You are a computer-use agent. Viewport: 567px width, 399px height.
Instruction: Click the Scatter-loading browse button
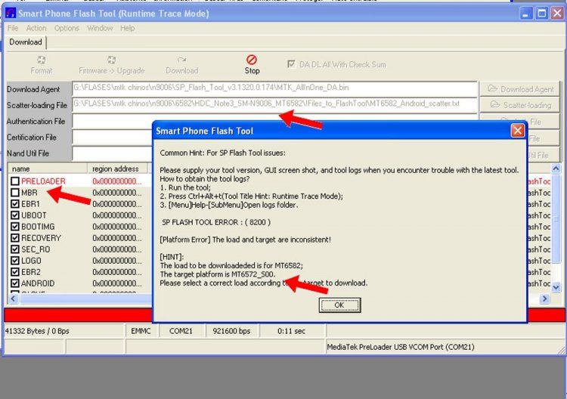519,105
